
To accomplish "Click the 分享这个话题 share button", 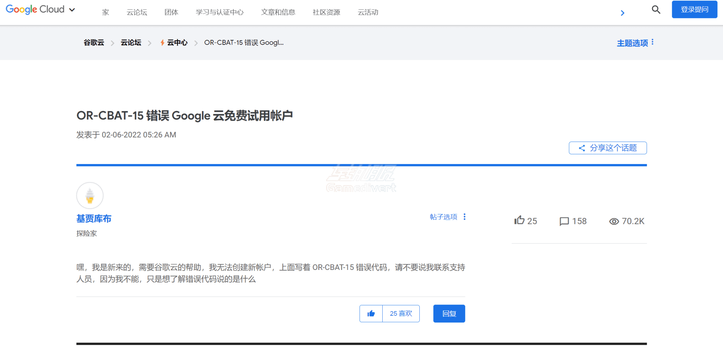I will (x=608, y=148).
